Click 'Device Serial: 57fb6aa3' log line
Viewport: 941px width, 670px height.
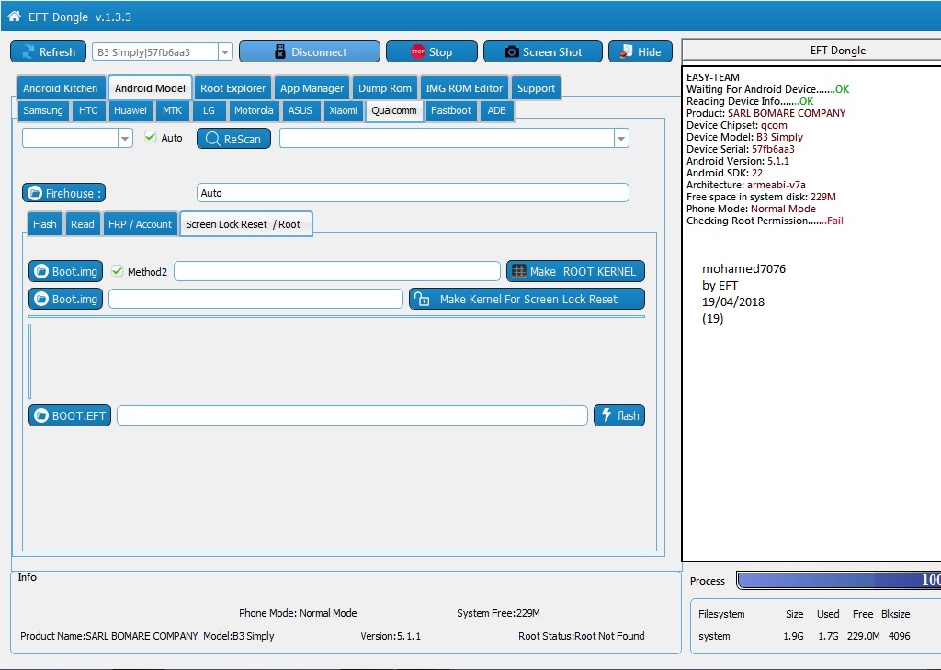tap(741, 149)
